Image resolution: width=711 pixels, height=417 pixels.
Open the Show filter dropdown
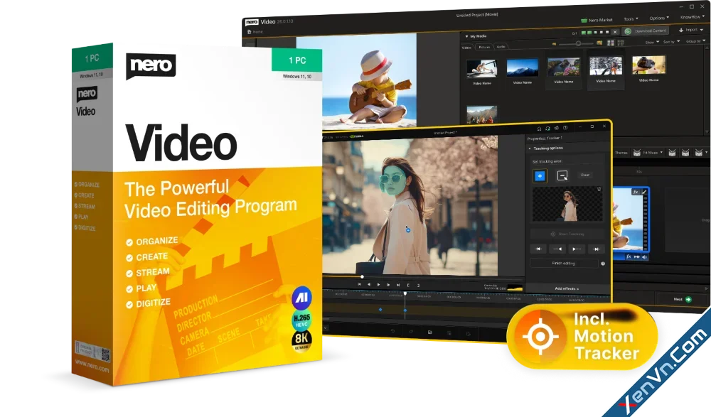(652, 42)
